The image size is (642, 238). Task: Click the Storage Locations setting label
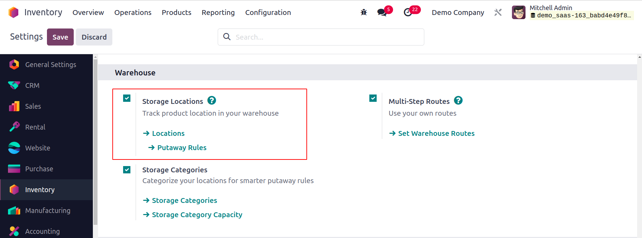click(172, 101)
